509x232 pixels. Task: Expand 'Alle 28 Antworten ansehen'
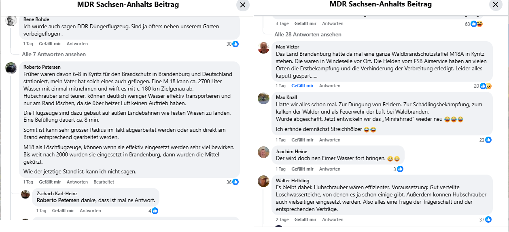[308, 34]
